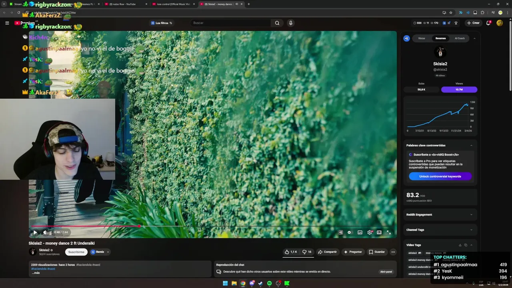Open the Windows Start menu
Screen dimensions: 512x288
[225, 284]
